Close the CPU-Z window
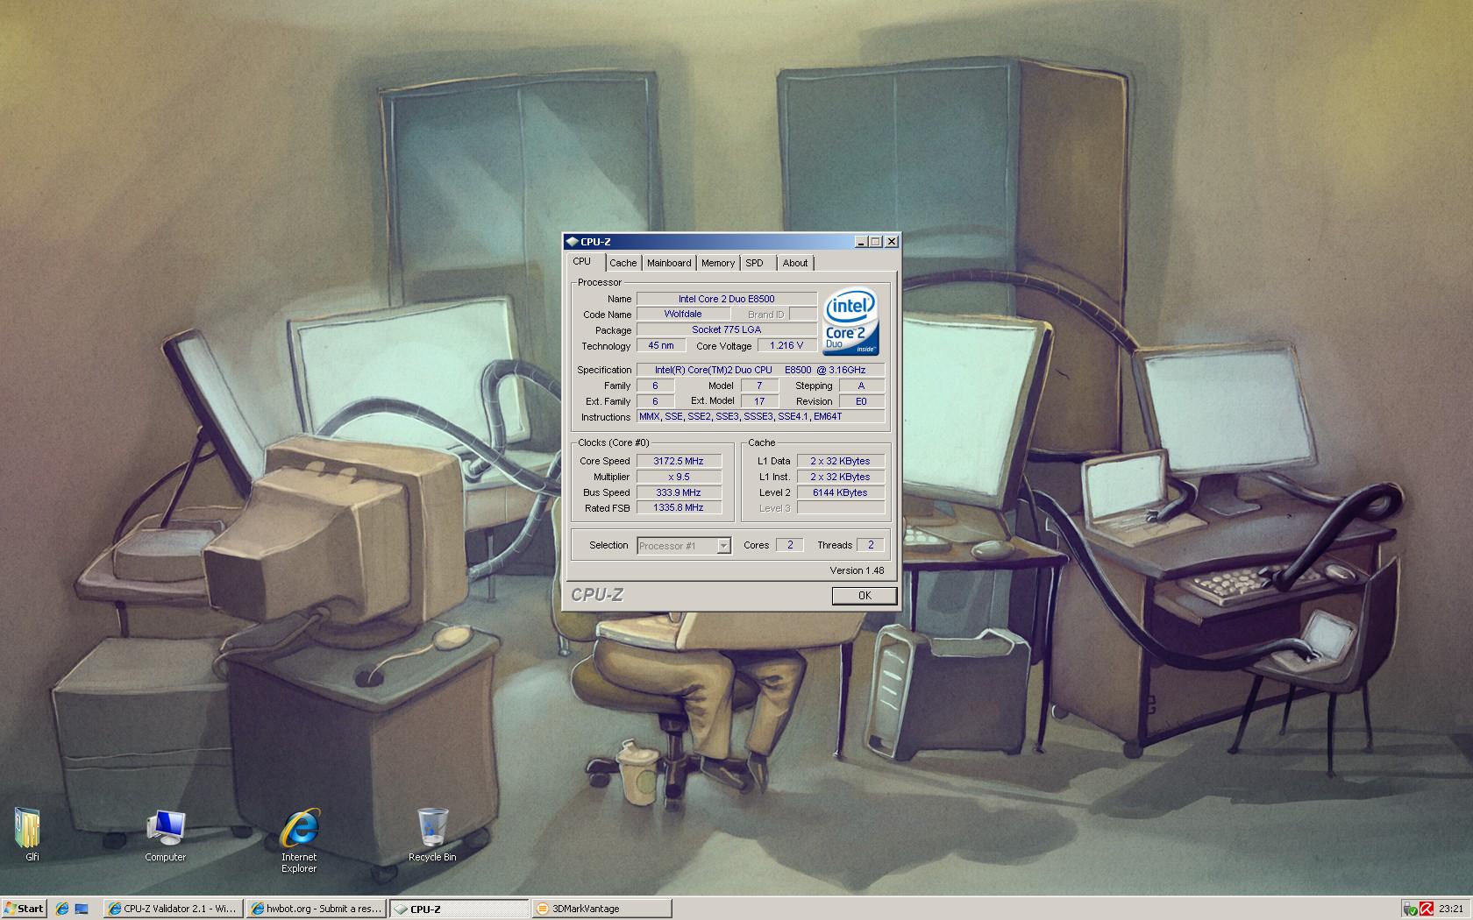Screen dimensions: 1473x920 891,242
